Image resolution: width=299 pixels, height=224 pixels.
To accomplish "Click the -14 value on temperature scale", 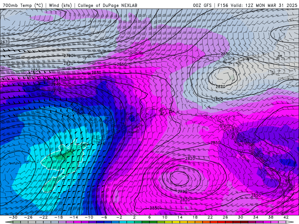I will pyautogui.click(x=74, y=217).
